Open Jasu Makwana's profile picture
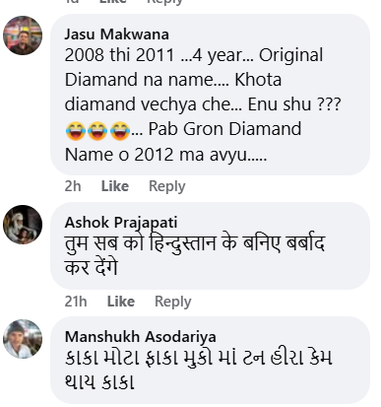 click(23, 35)
